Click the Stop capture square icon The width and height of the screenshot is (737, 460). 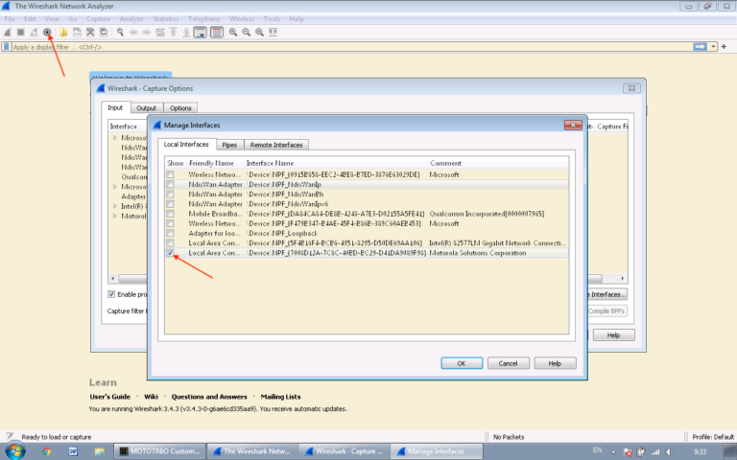point(20,32)
